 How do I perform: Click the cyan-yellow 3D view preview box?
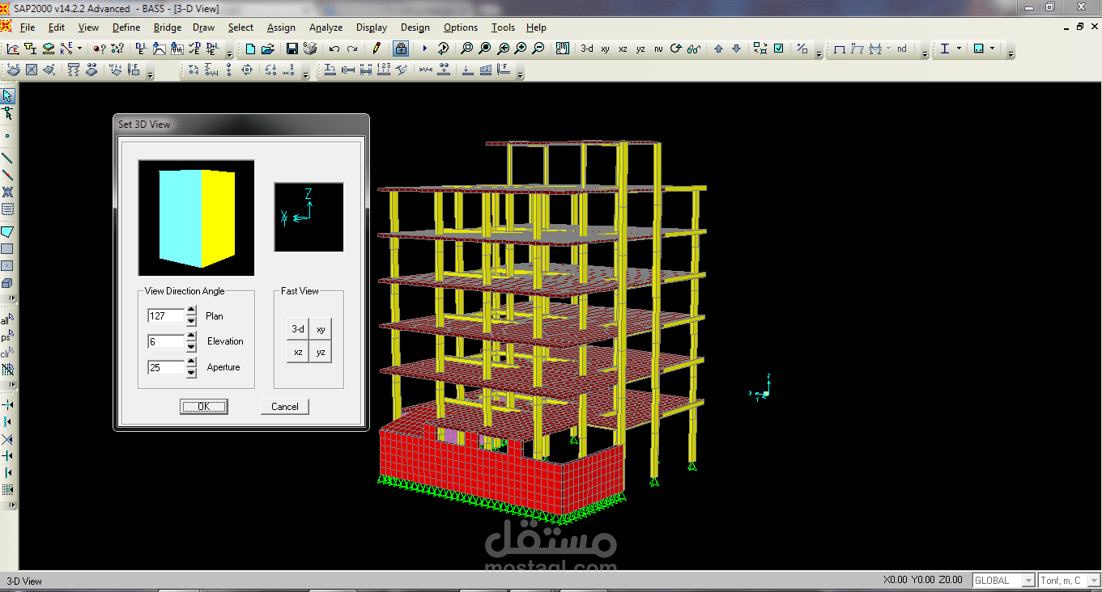tap(197, 218)
